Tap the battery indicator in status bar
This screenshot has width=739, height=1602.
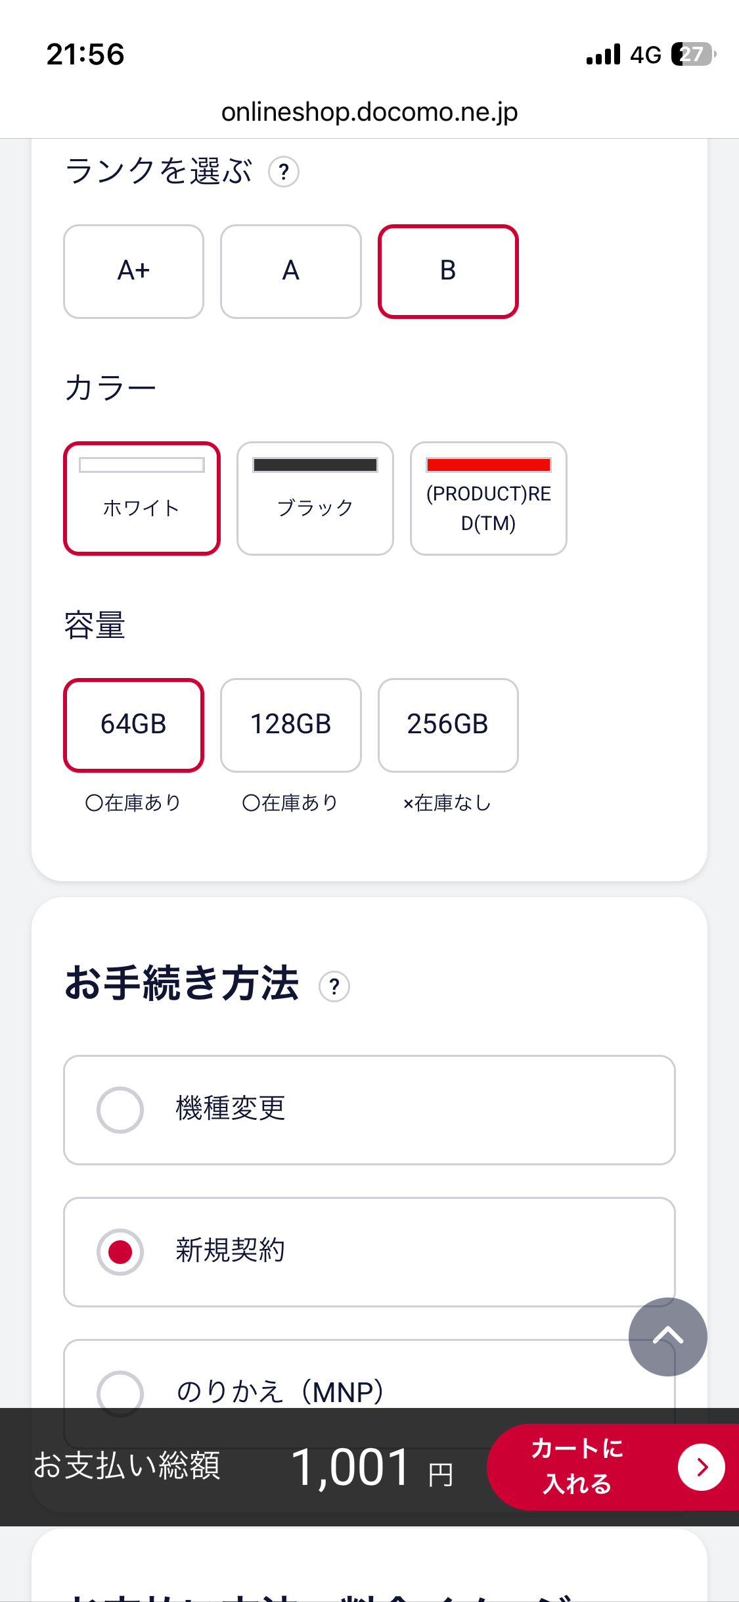pyautogui.click(x=693, y=54)
